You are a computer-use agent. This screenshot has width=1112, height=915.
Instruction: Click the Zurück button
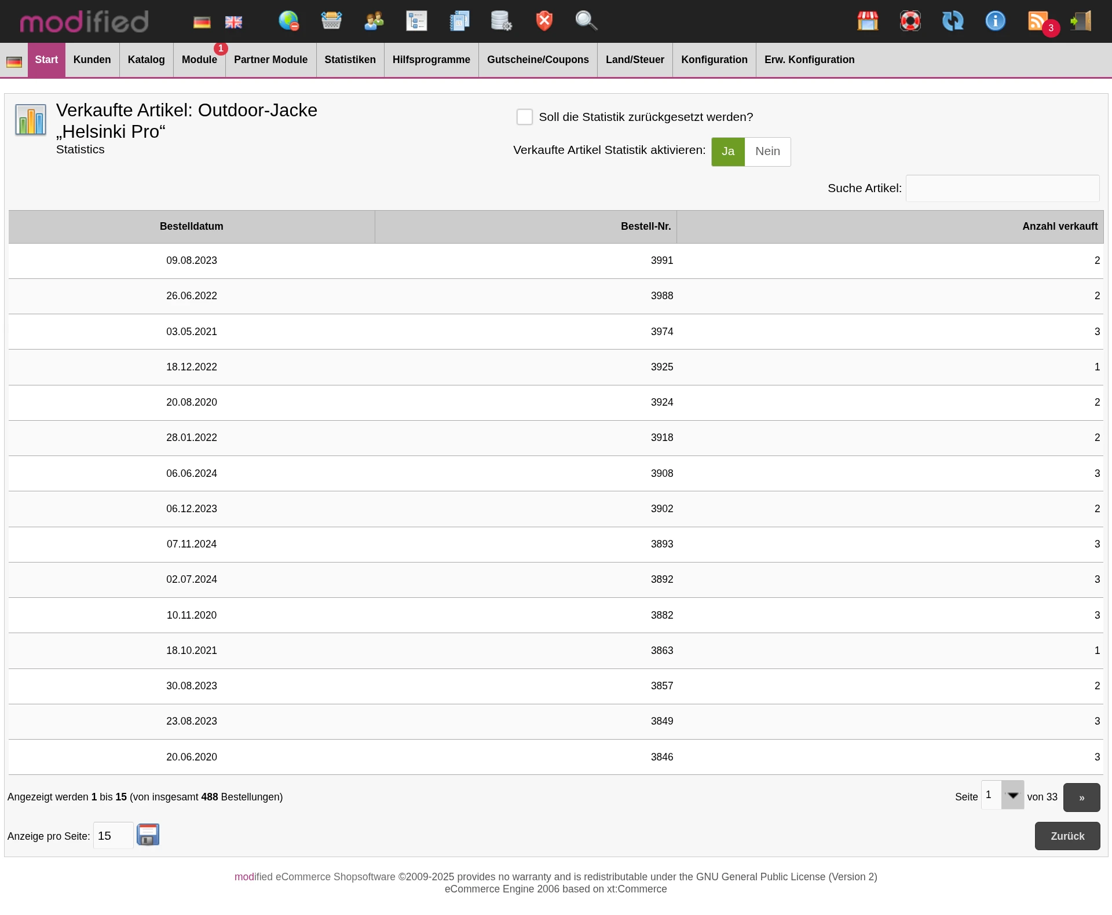[x=1067, y=836]
